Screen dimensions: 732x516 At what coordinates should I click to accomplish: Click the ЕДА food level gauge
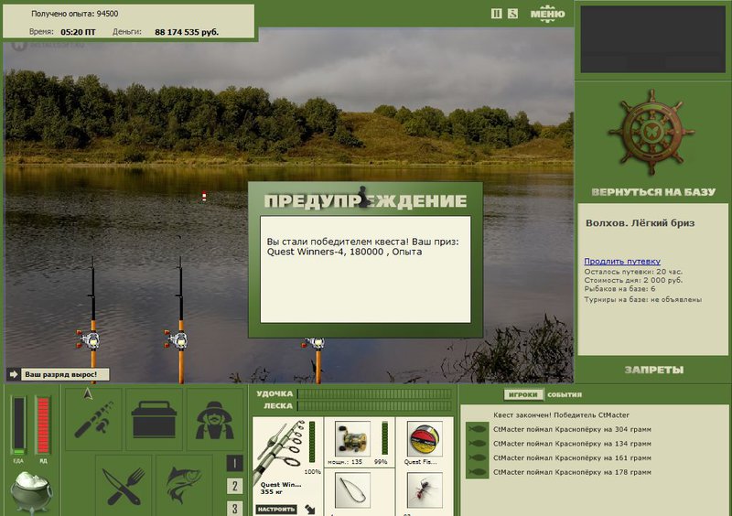[18, 425]
